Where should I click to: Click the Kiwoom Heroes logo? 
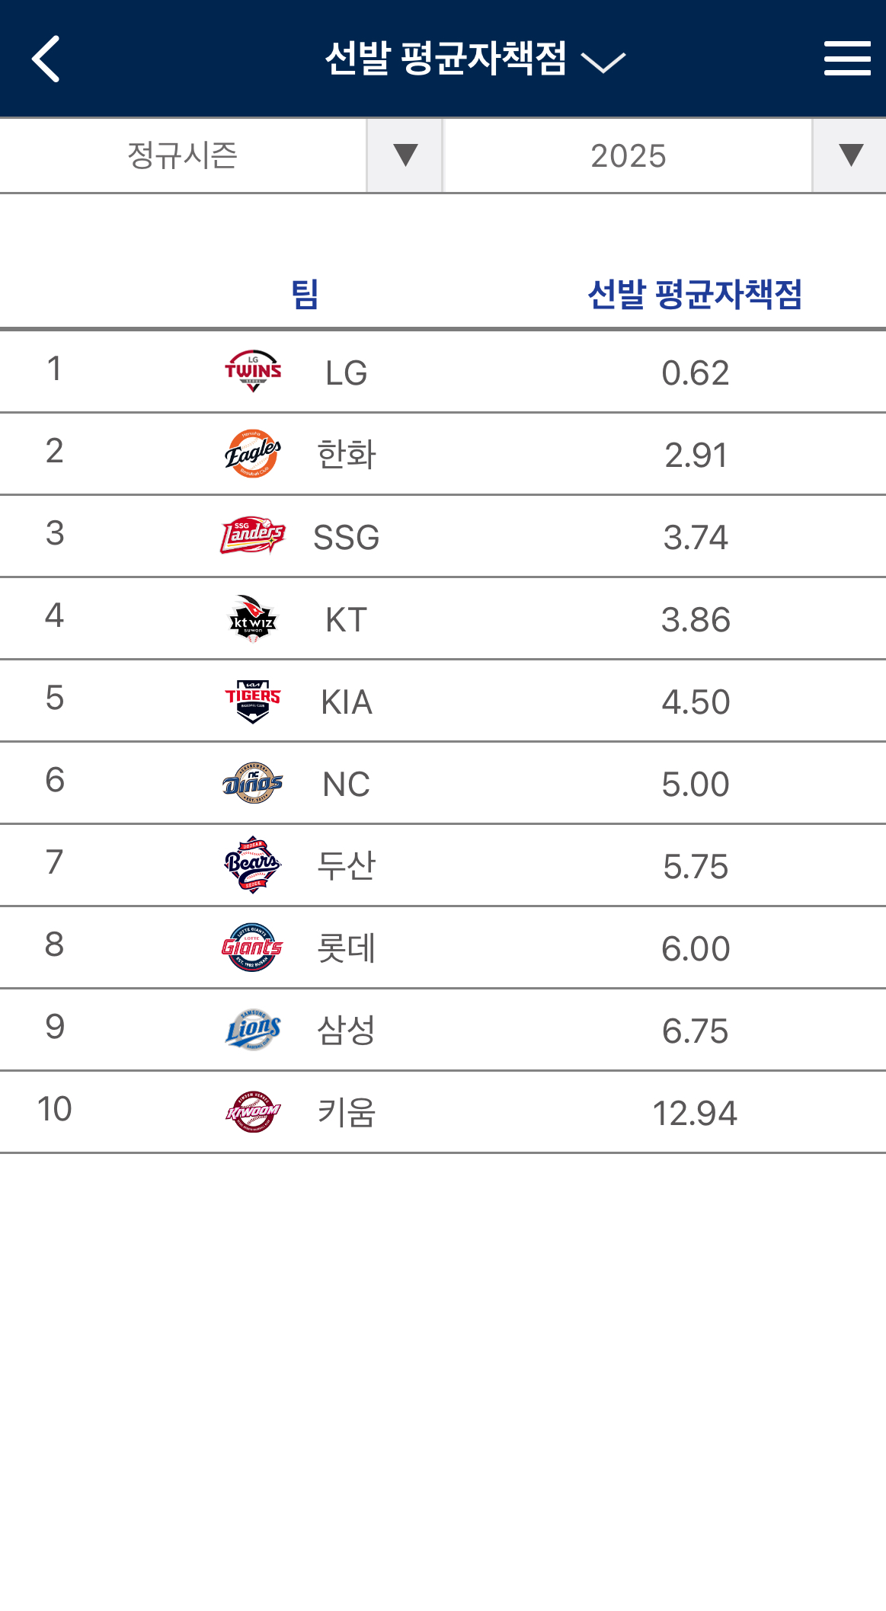click(x=253, y=1112)
